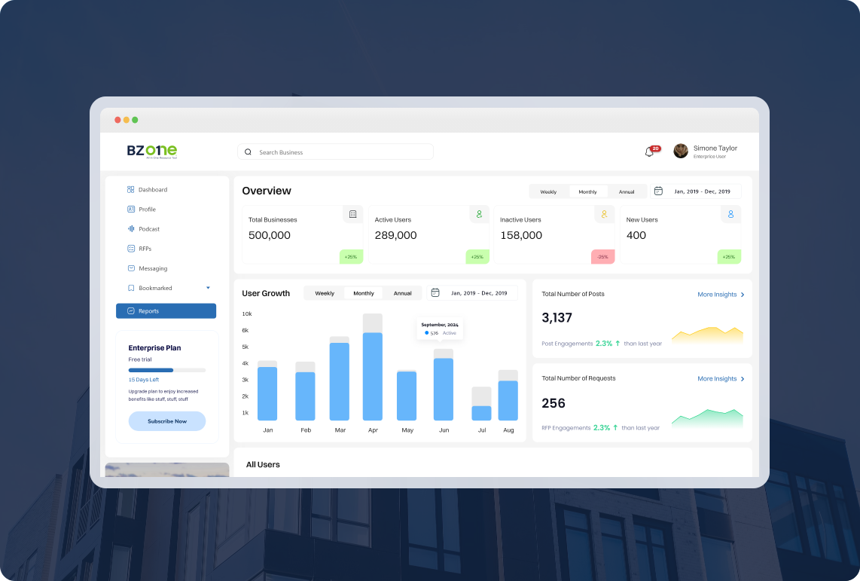Click the Subscribe Now button
This screenshot has width=860, height=581.
pos(166,420)
